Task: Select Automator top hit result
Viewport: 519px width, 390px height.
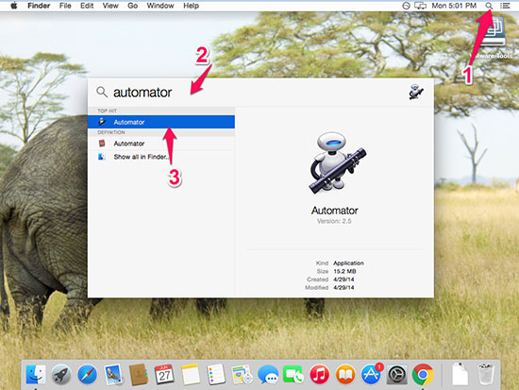Action: [x=161, y=122]
